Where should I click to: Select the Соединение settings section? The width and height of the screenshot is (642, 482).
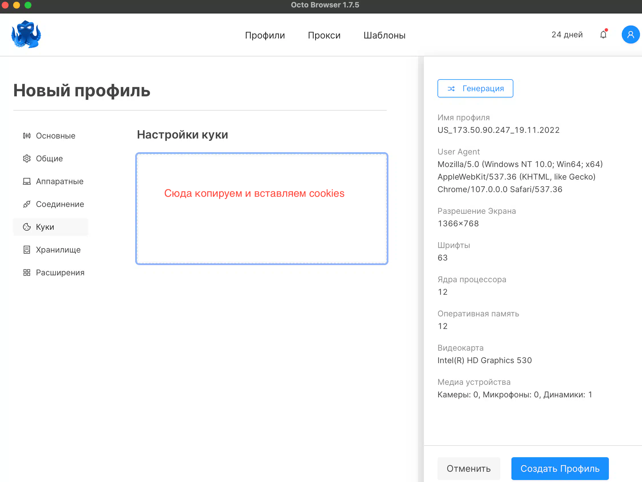(x=50, y=204)
